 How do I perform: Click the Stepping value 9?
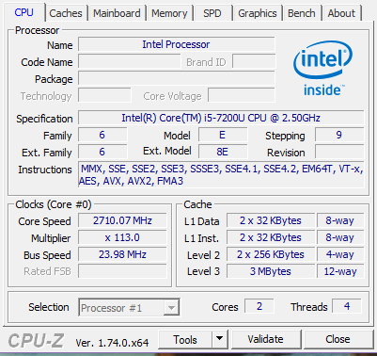coord(339,135)
